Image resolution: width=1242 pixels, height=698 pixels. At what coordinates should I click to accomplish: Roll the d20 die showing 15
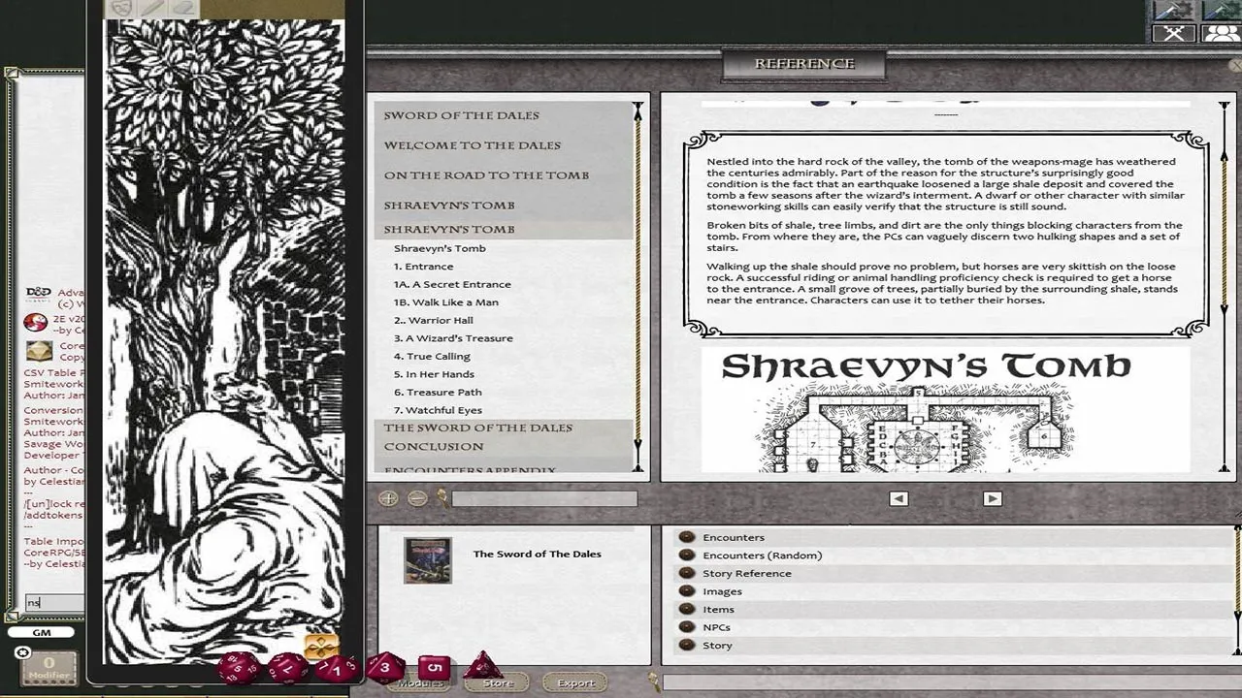point(238,668)
